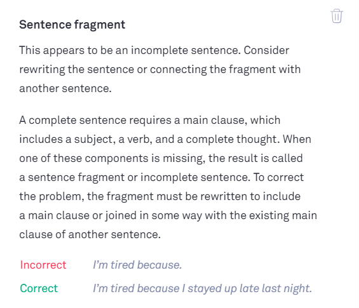This screenshot has width=359, height=308.
Task: Click the line starting "the problem, the fragment must"
Action: click(x=160, y=196)
